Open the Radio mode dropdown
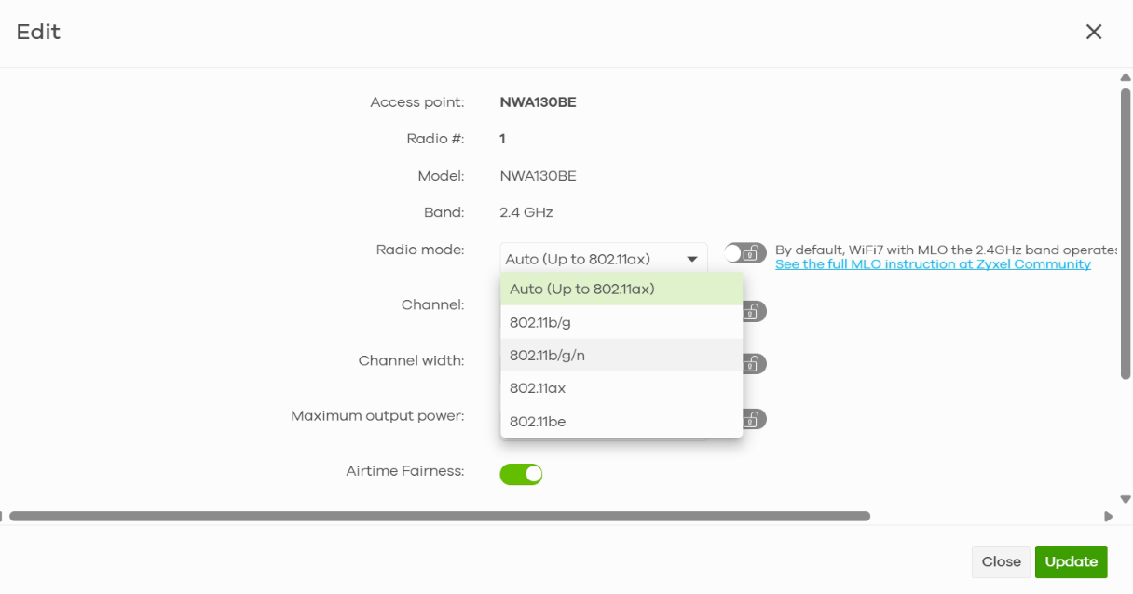This screenshot has height=594, width=1133. point(604,259)
